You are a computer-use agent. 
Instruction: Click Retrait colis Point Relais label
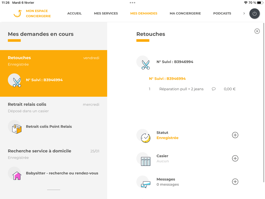click(49, 127)
